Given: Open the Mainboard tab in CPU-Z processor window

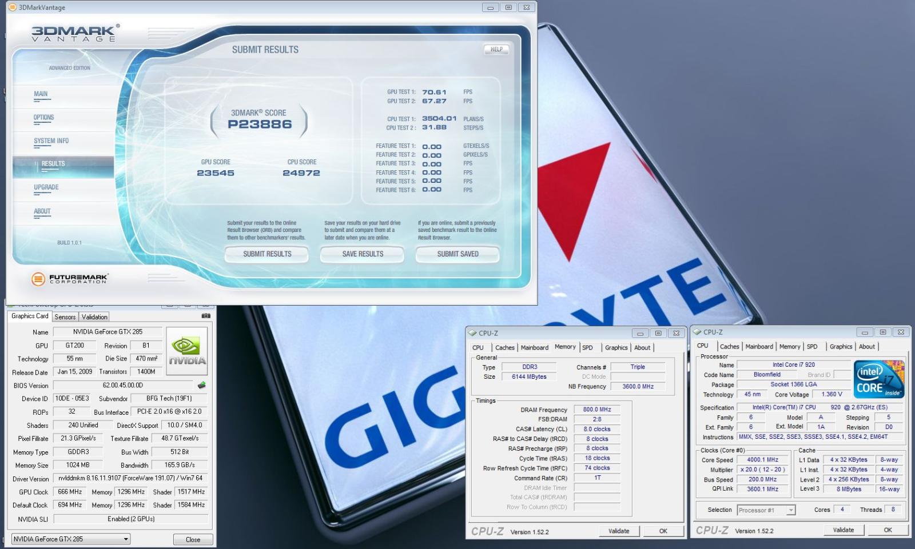Looking at the screenshot, I should pyautogui.click(x=759, y=346).
